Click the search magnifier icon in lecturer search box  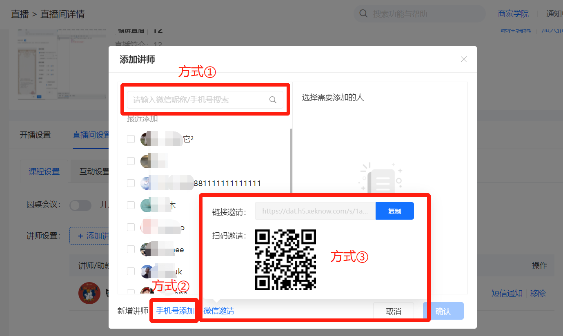(x=273, y=100)
